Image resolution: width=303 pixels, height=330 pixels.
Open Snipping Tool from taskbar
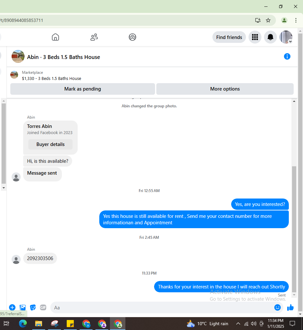[54, 324]
